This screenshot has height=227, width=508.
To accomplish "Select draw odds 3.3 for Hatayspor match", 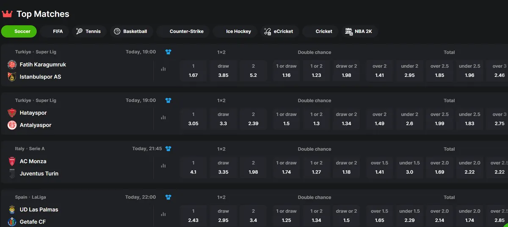I will (x=223, y=119).
